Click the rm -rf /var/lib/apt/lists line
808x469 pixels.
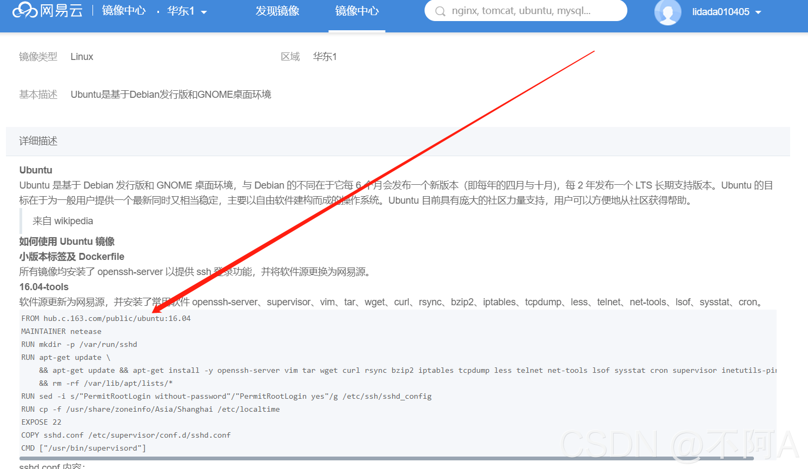click(106, 383)
